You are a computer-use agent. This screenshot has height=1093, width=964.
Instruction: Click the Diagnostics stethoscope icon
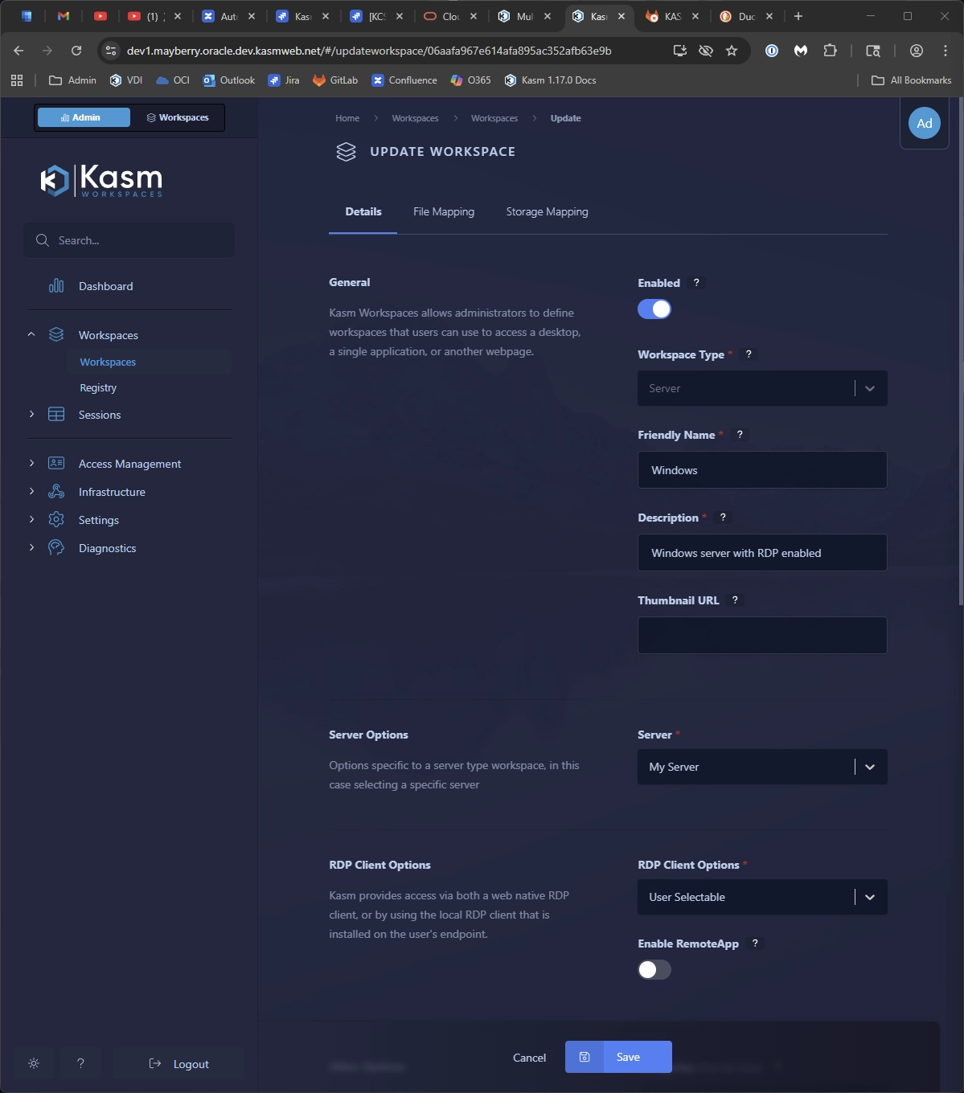[56, 547]
